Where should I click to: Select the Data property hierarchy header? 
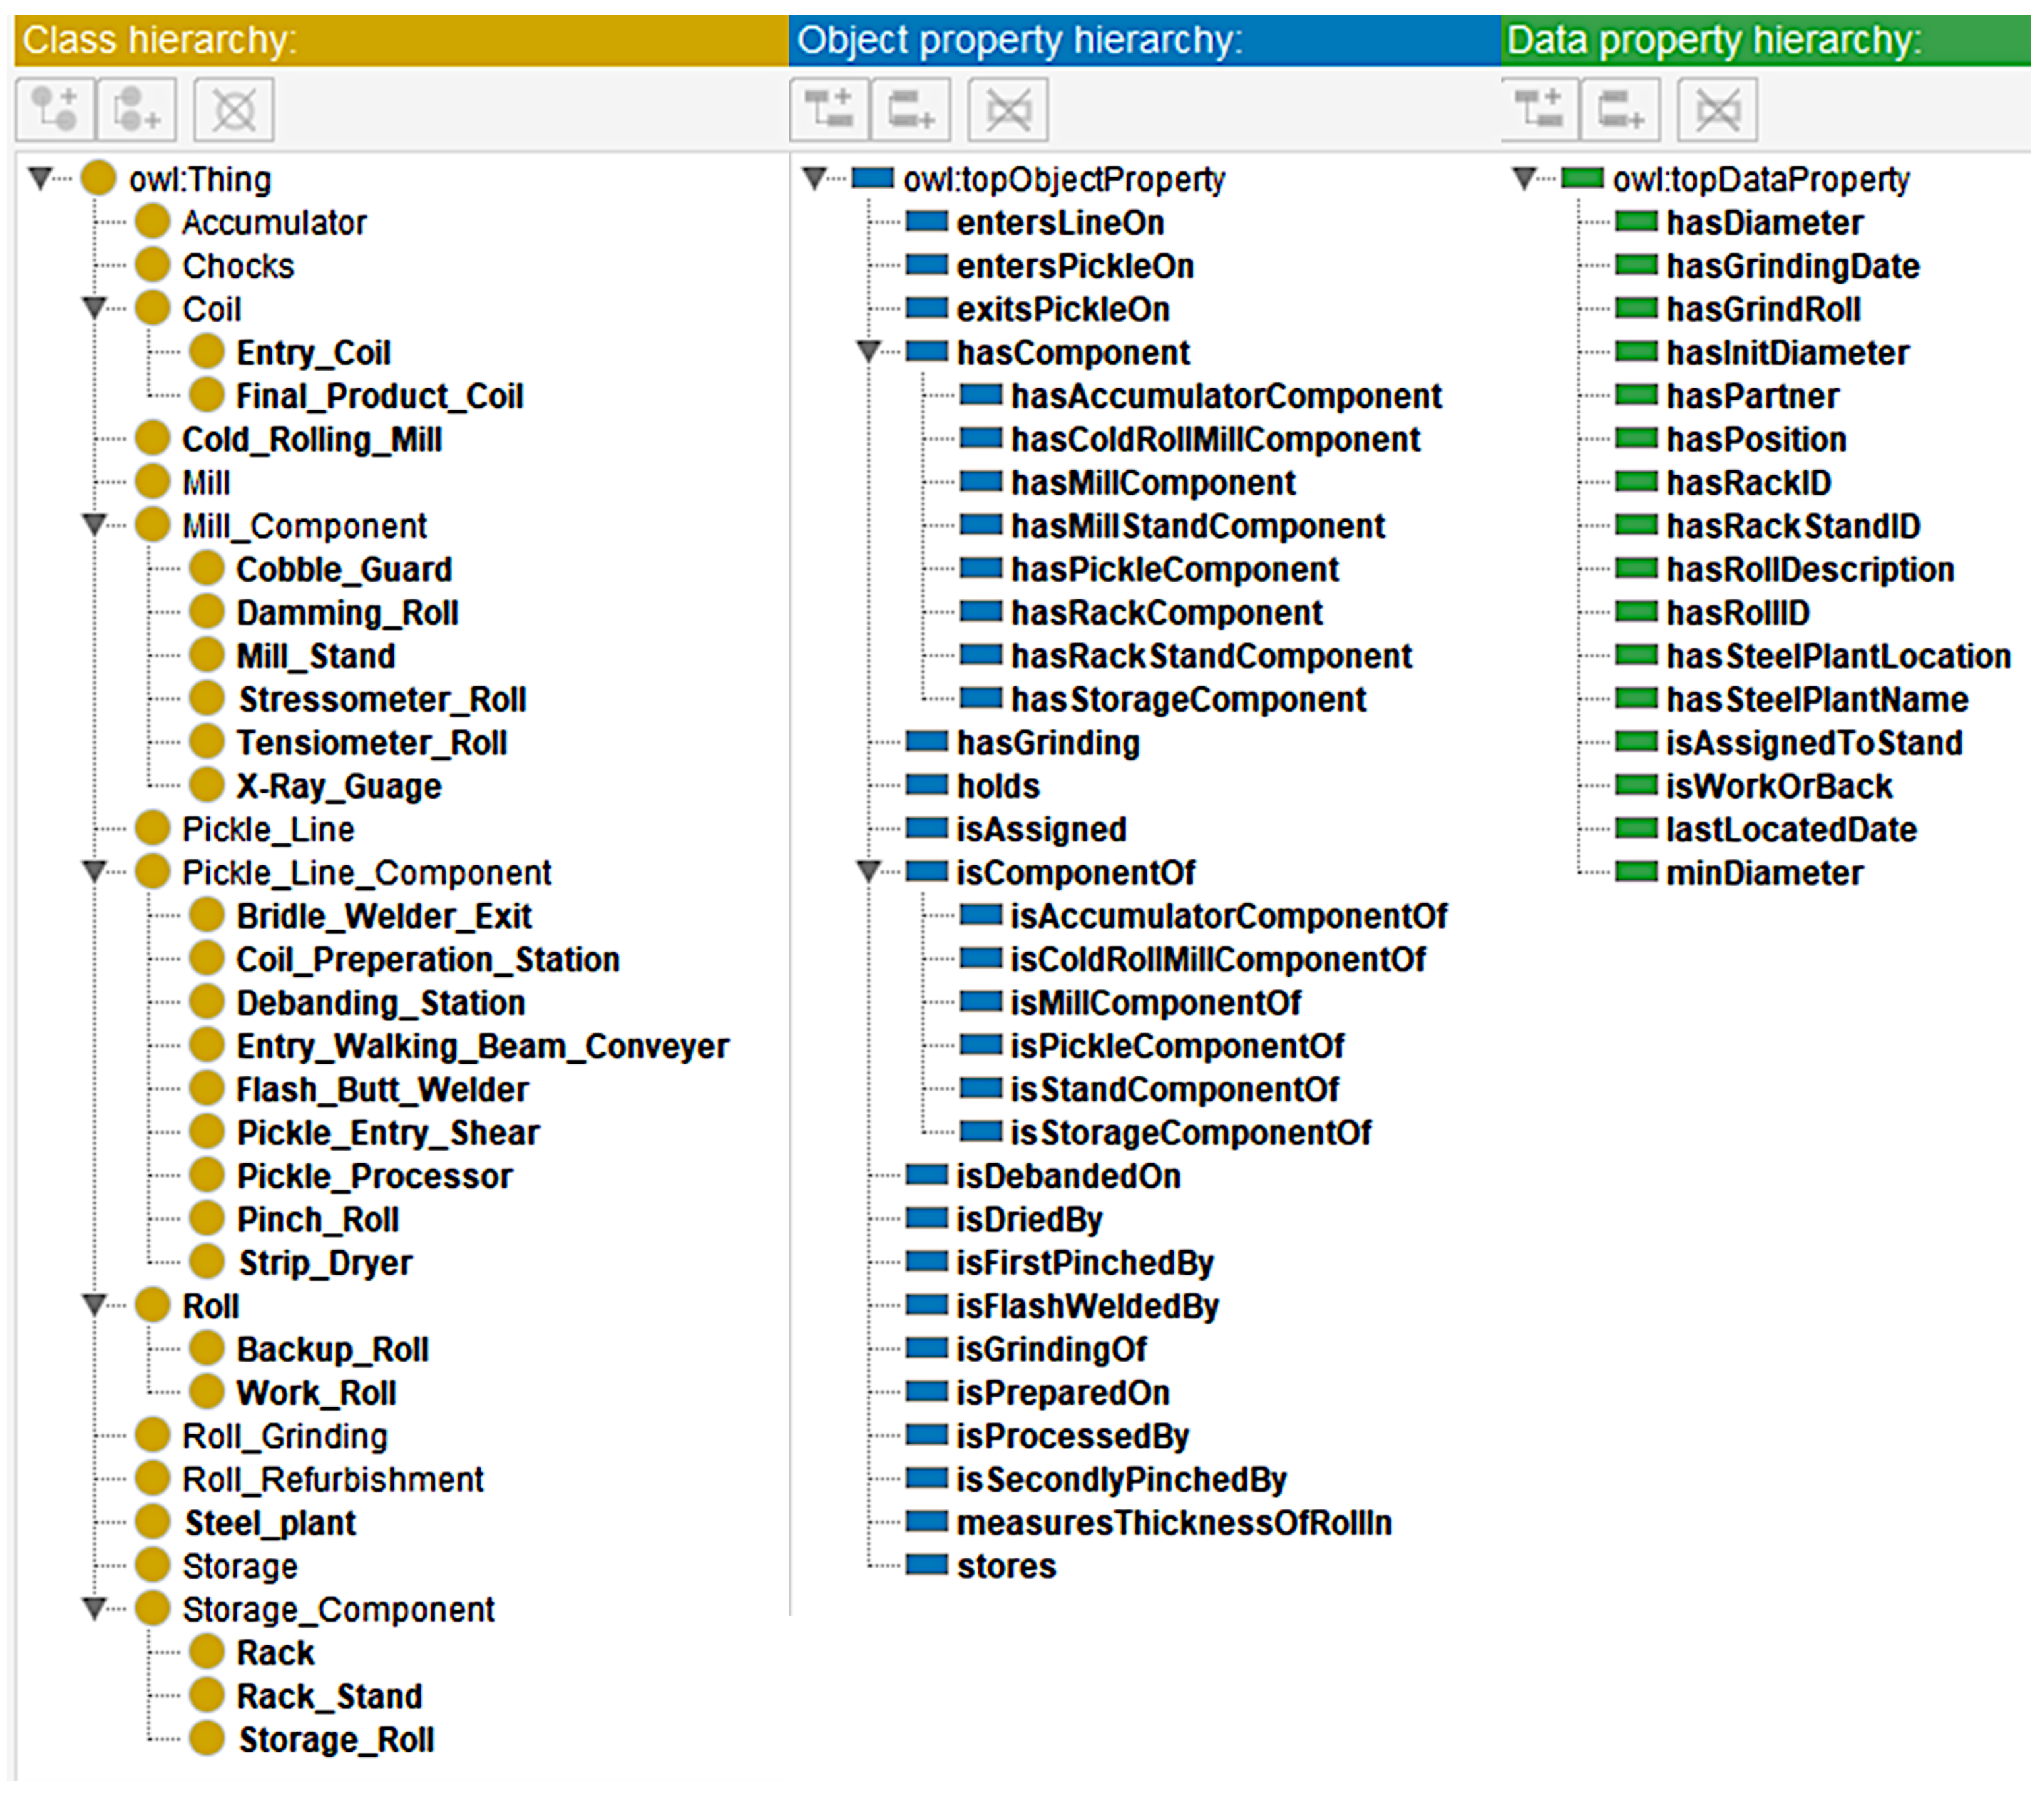click(1713, 40)
